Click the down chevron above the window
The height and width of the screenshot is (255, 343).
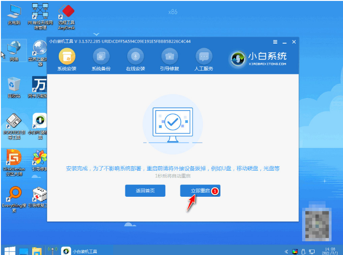pos(96,34)
